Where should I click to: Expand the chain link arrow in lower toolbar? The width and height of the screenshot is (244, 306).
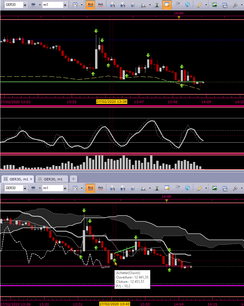(39, 188)
